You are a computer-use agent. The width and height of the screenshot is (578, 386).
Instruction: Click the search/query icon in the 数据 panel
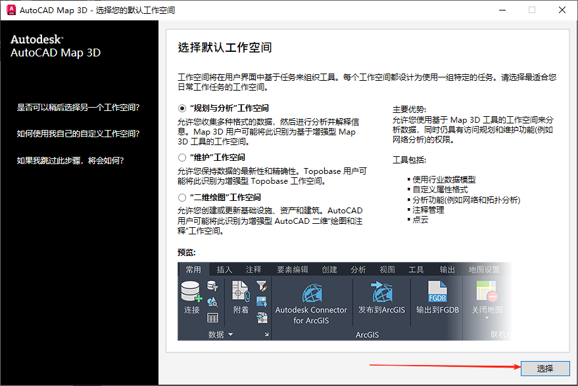coord(214,300)
